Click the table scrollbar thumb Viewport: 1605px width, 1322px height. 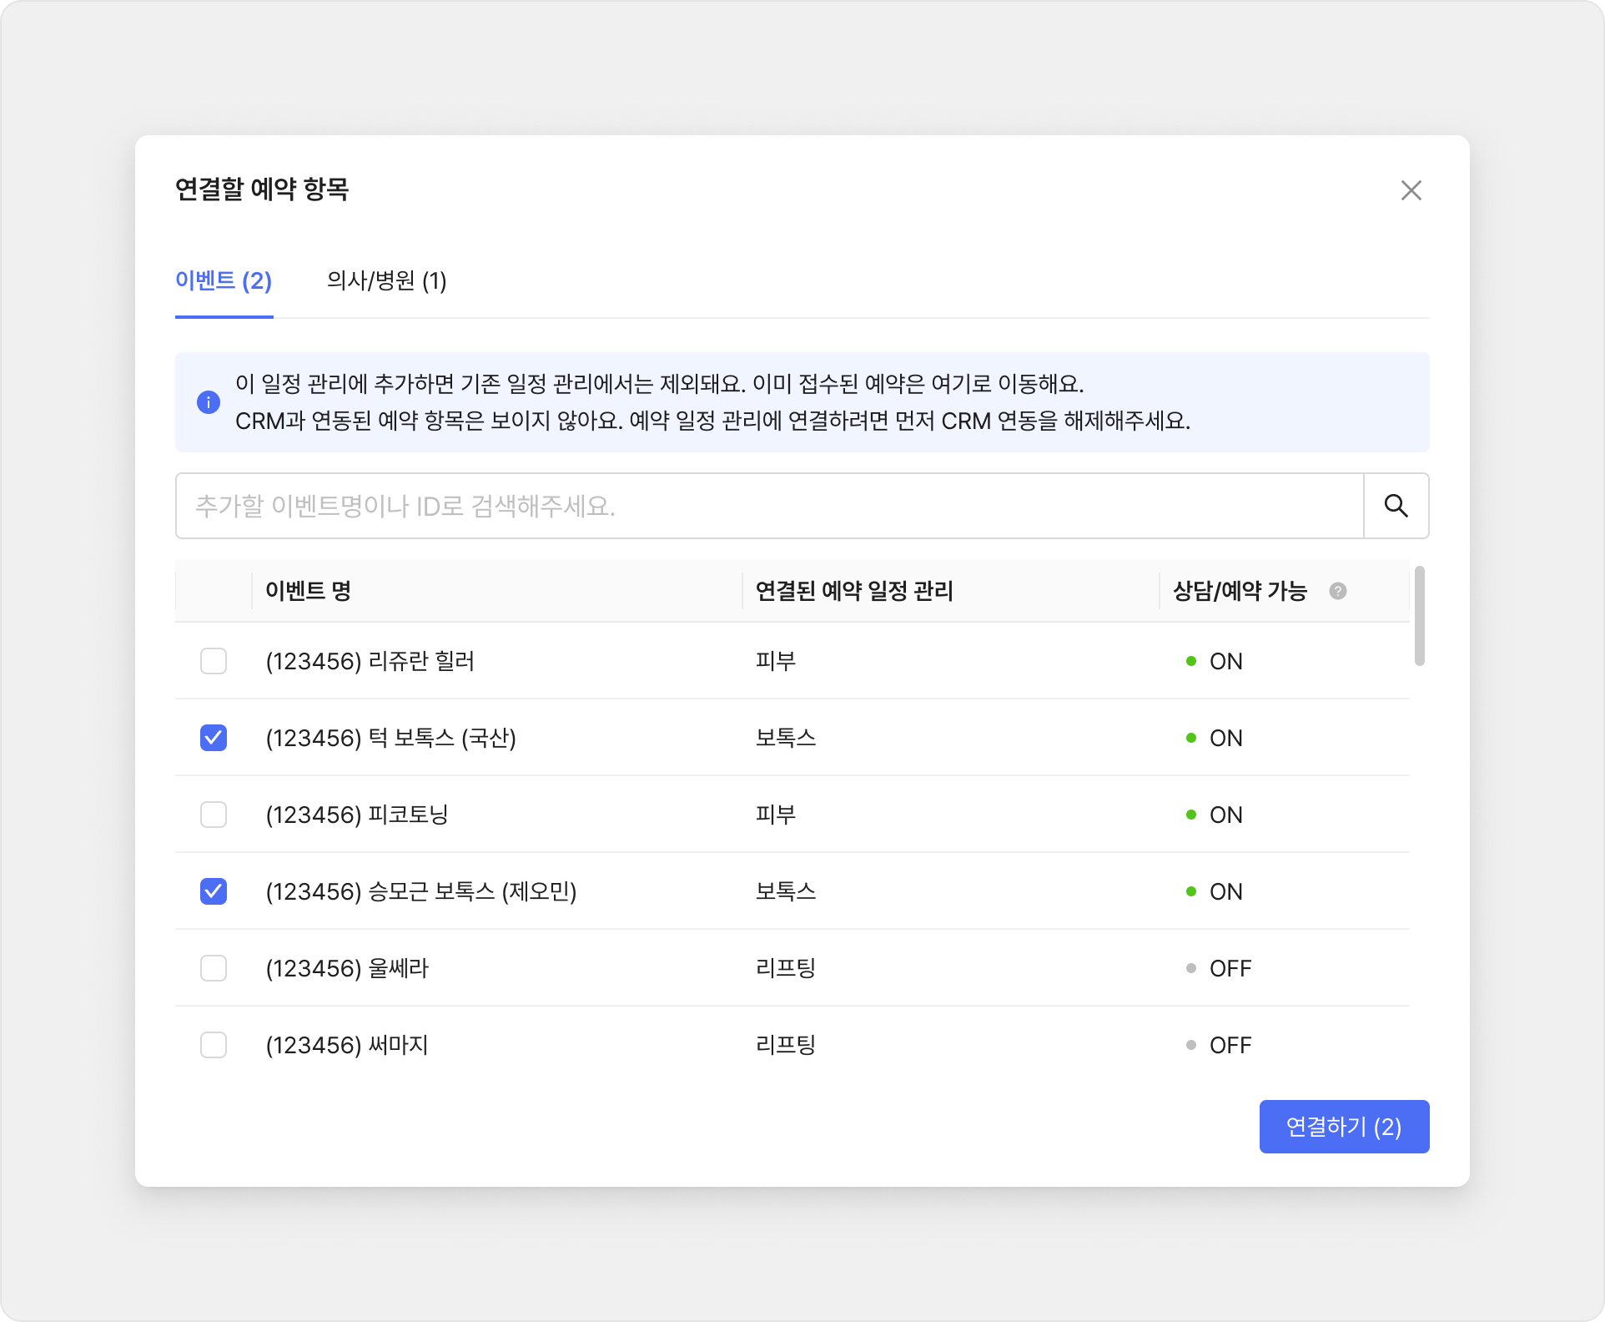(1419, 616)
